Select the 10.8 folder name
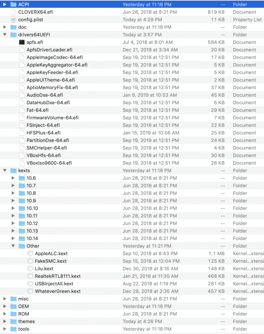Screen dimensions: 264x334 click(x=31, y=193)
